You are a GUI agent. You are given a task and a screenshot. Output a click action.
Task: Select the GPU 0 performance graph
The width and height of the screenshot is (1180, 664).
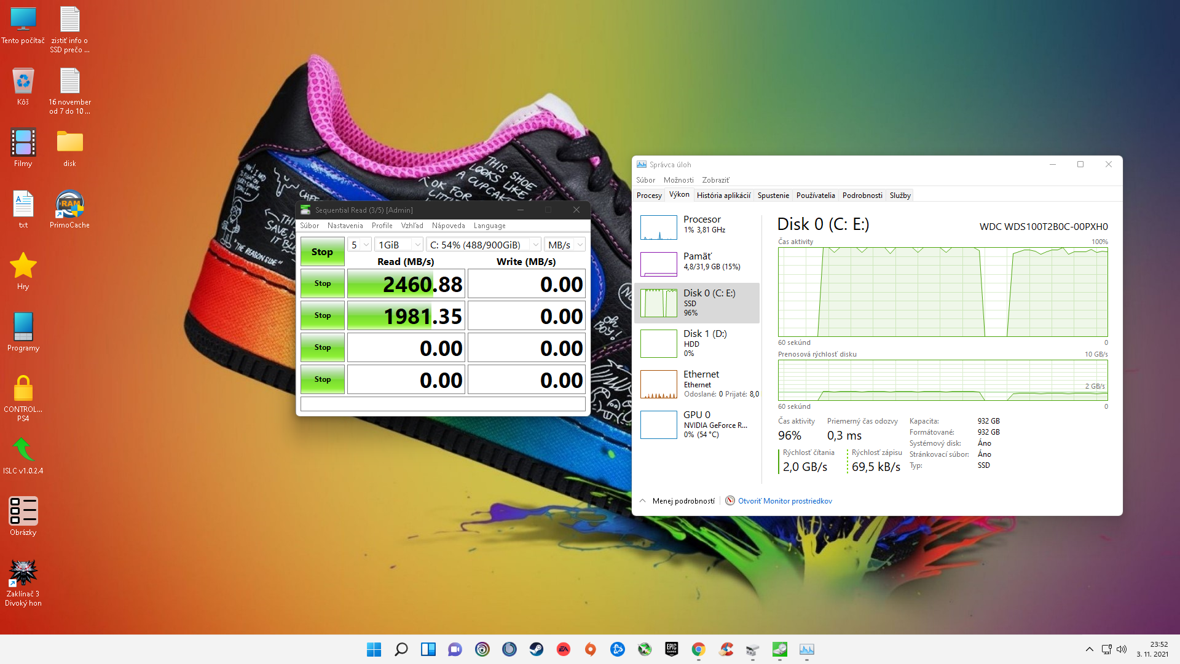(x=659, y=424)
